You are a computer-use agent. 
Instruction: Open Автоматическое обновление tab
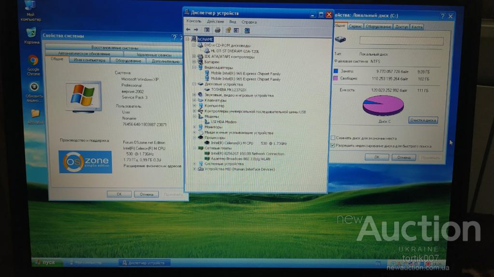coord(84,54)
